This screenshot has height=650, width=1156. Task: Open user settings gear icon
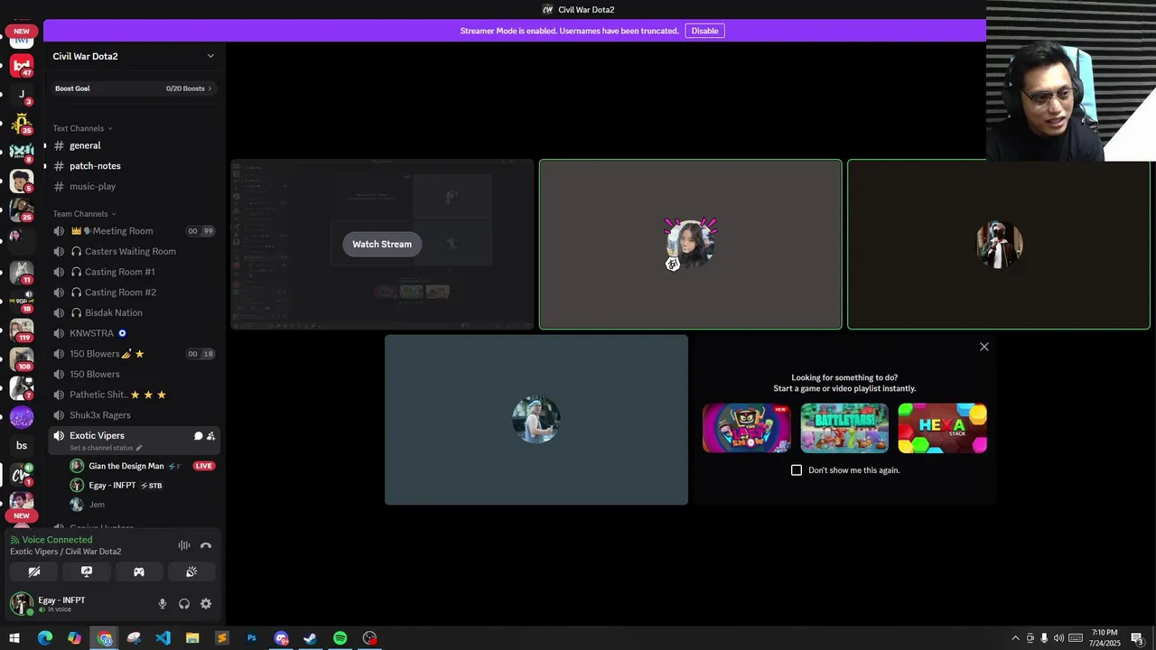[x=206, y=604]
